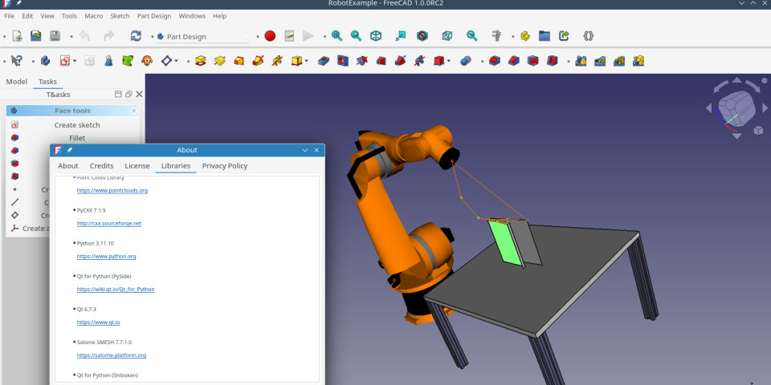
Task: Open the Sketch menu
Action: pos(119,16)
